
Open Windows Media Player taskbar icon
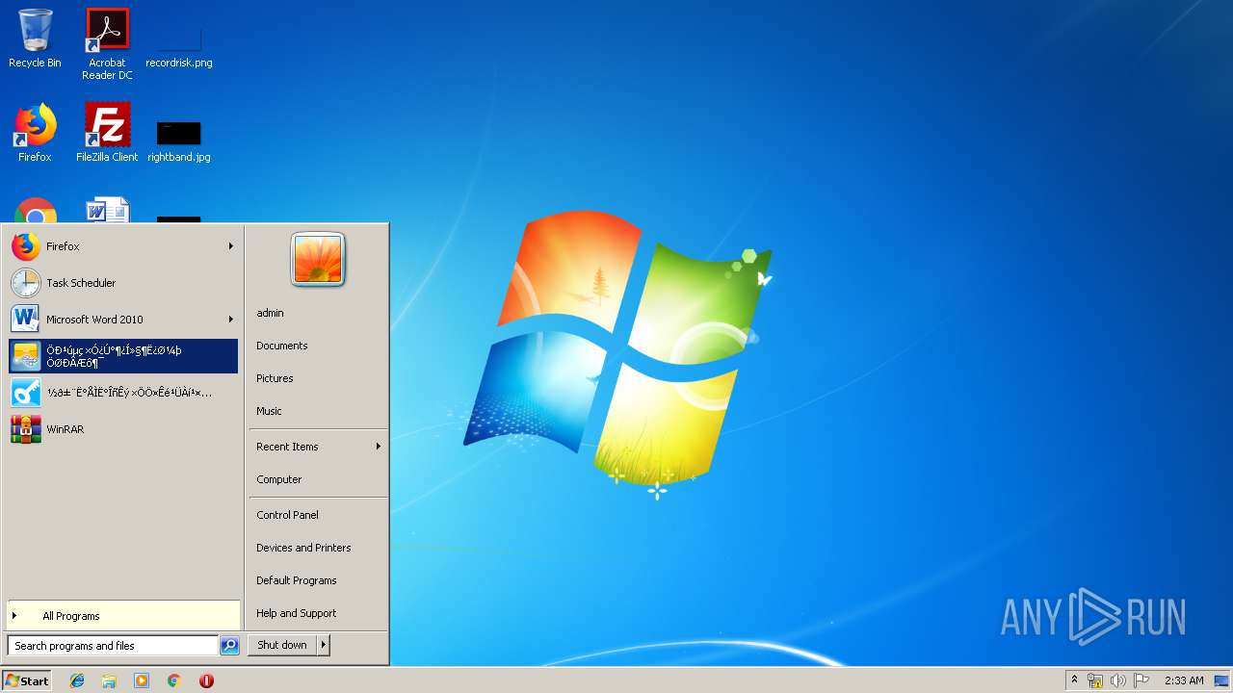click(x=142, y=680)
